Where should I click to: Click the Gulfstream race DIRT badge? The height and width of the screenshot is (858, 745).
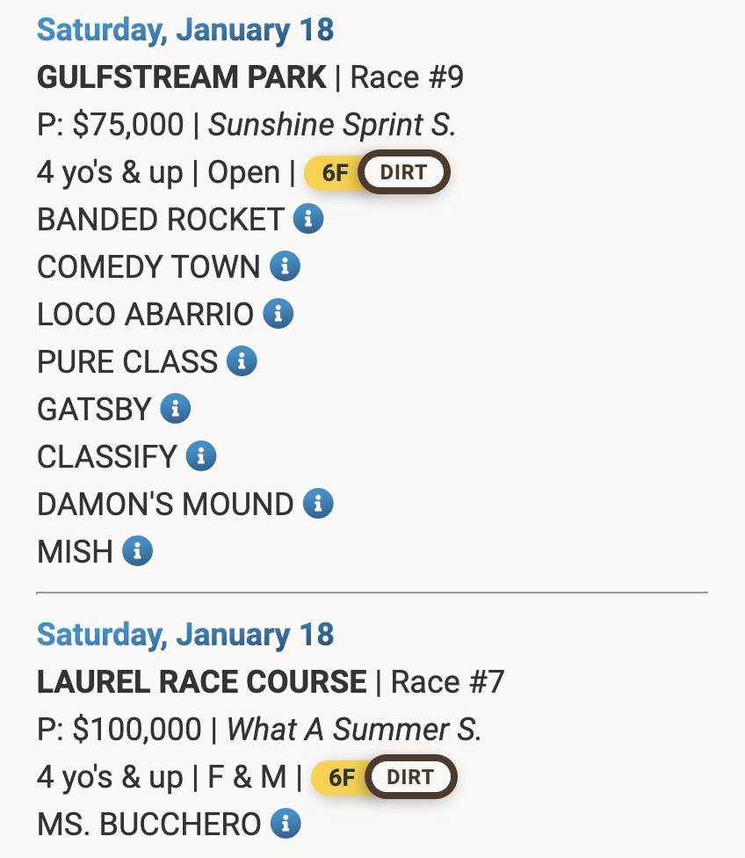pyautogui.click(x=404, y=172)
